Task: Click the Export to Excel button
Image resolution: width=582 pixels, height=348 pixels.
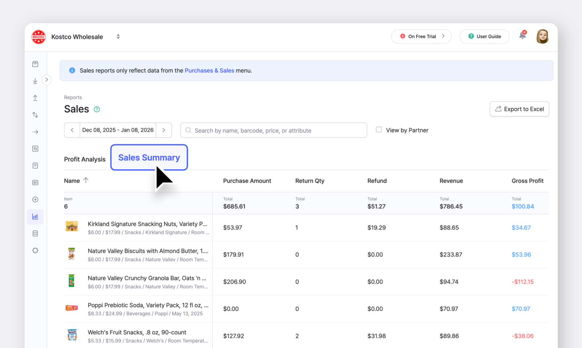Action: [519, 109]
